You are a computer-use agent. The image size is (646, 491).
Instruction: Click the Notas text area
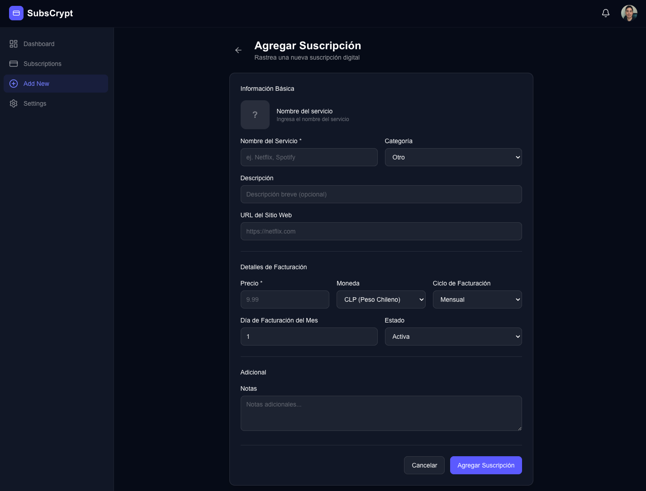click(381, 413)
